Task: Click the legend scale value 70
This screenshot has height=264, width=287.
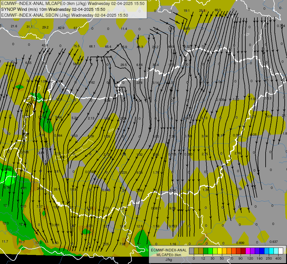Action: click(231, 258)
